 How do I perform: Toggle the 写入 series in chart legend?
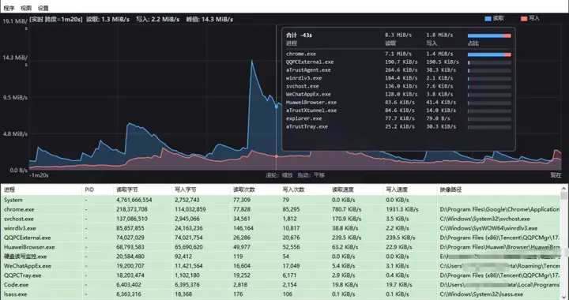point(530,18)
